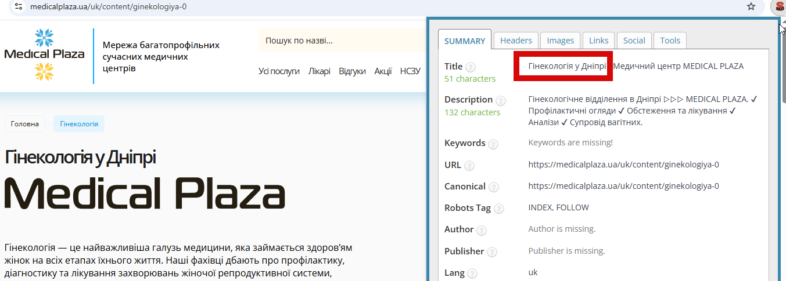786x281 pixels.
Task: Show help for Canonical field
Action: [x=493, y=187]
